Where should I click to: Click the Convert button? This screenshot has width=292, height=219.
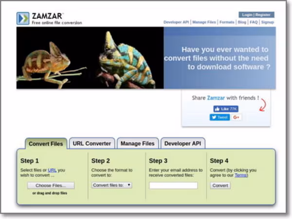220,185
